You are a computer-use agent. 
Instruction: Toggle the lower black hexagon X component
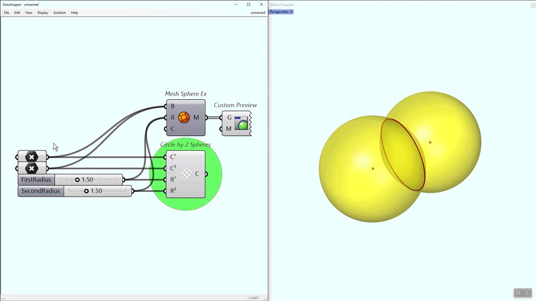(x=32, y=168)
